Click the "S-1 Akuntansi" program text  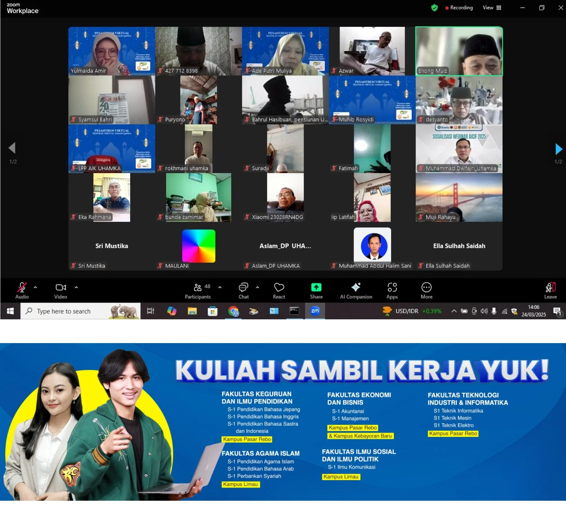coord(348,411)
